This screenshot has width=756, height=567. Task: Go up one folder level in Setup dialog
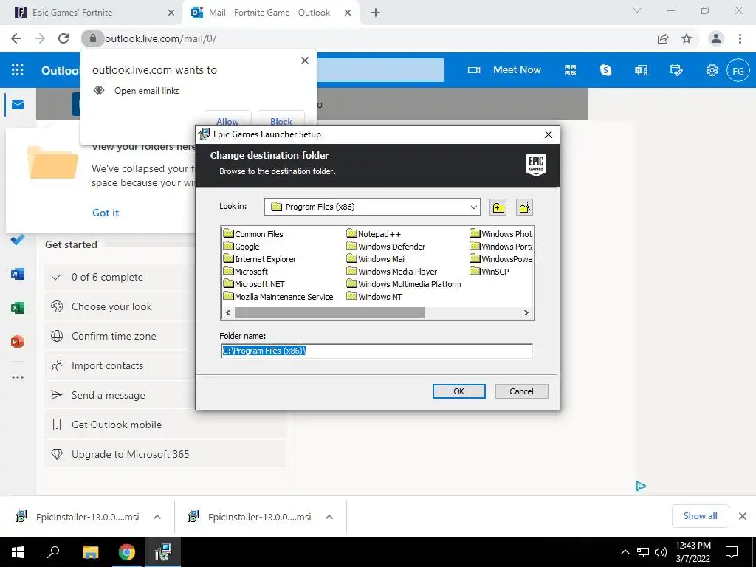click(498, 207)
